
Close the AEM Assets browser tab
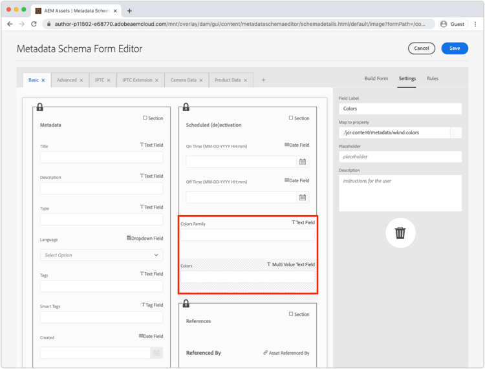[115, 11]
